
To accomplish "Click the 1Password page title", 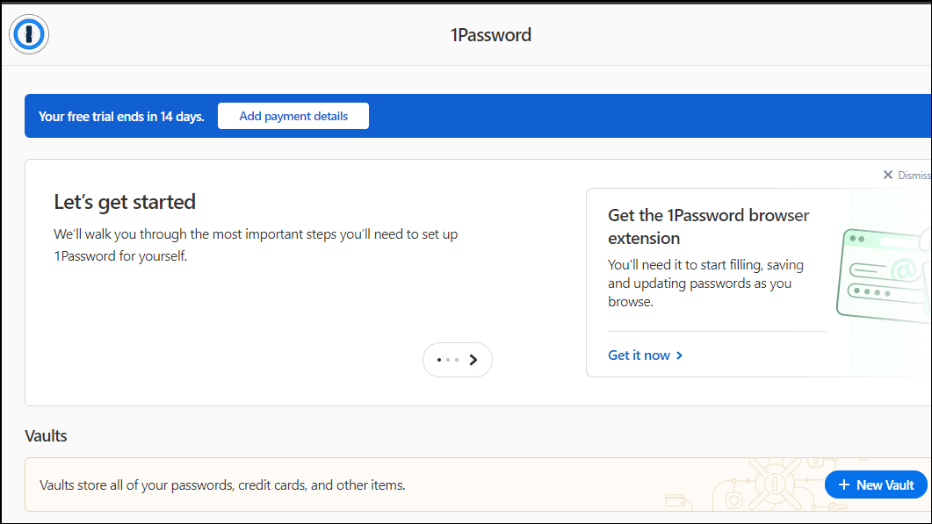I will pyautogui.click(x=491, y=35).
